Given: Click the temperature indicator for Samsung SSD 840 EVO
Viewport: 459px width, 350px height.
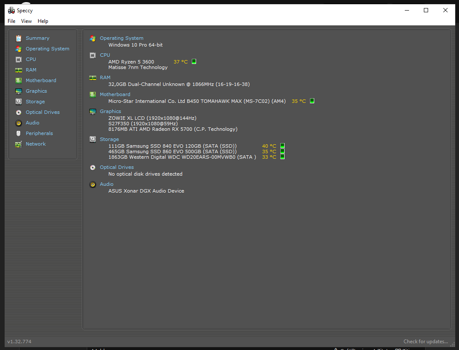Looking at the screenshot, I should pyautogui.click(x=282, y=146).
